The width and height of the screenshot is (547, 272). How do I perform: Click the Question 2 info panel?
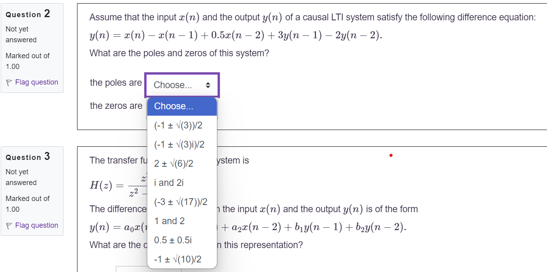(x=32, y=48)
